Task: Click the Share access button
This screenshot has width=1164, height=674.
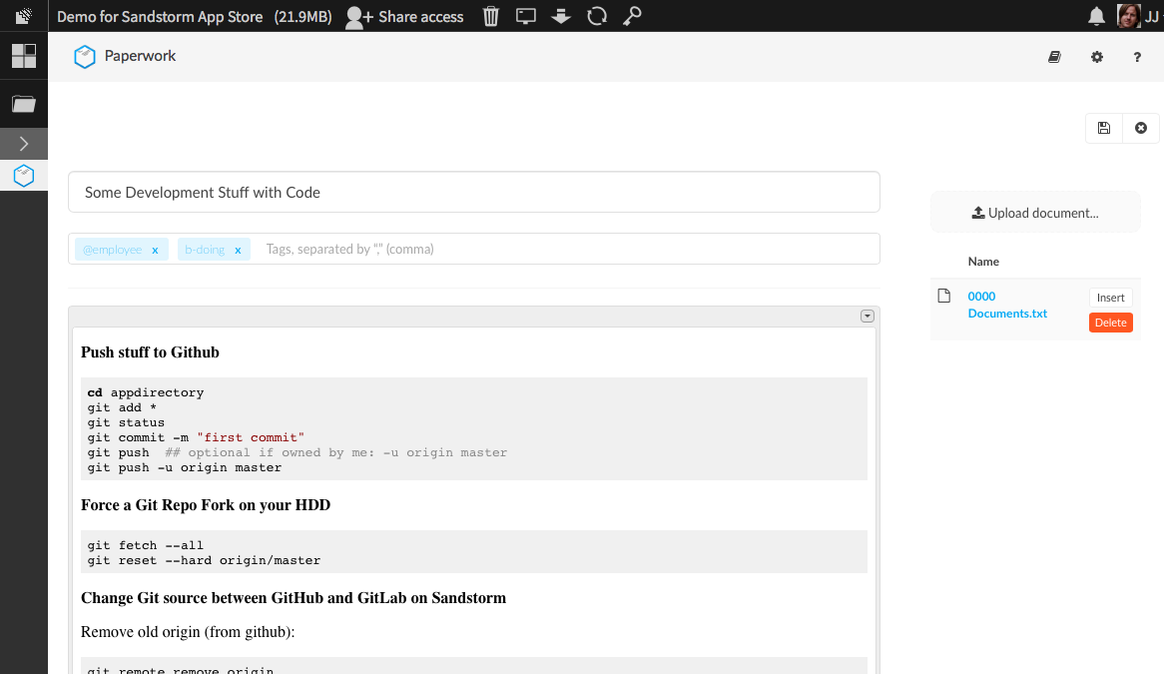Action: (x=404, y=16)
